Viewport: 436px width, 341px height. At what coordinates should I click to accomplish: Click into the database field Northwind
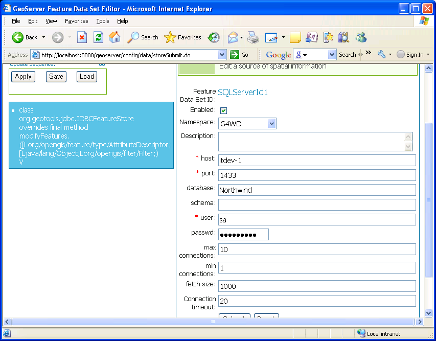(x=317, y=190)
